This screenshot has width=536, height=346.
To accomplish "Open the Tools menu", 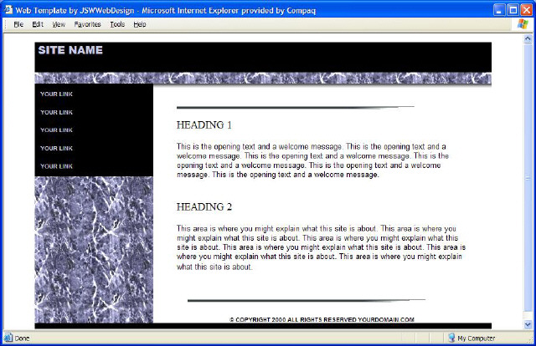I will (117, 24).
